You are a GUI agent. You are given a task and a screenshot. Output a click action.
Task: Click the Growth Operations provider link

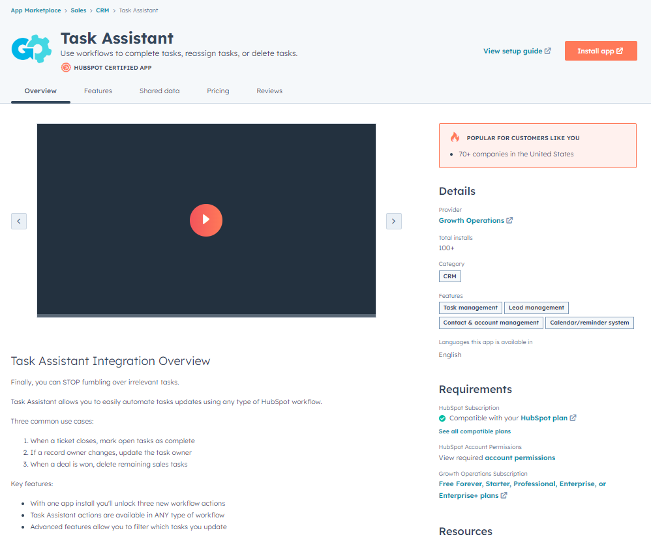[472, 220]
